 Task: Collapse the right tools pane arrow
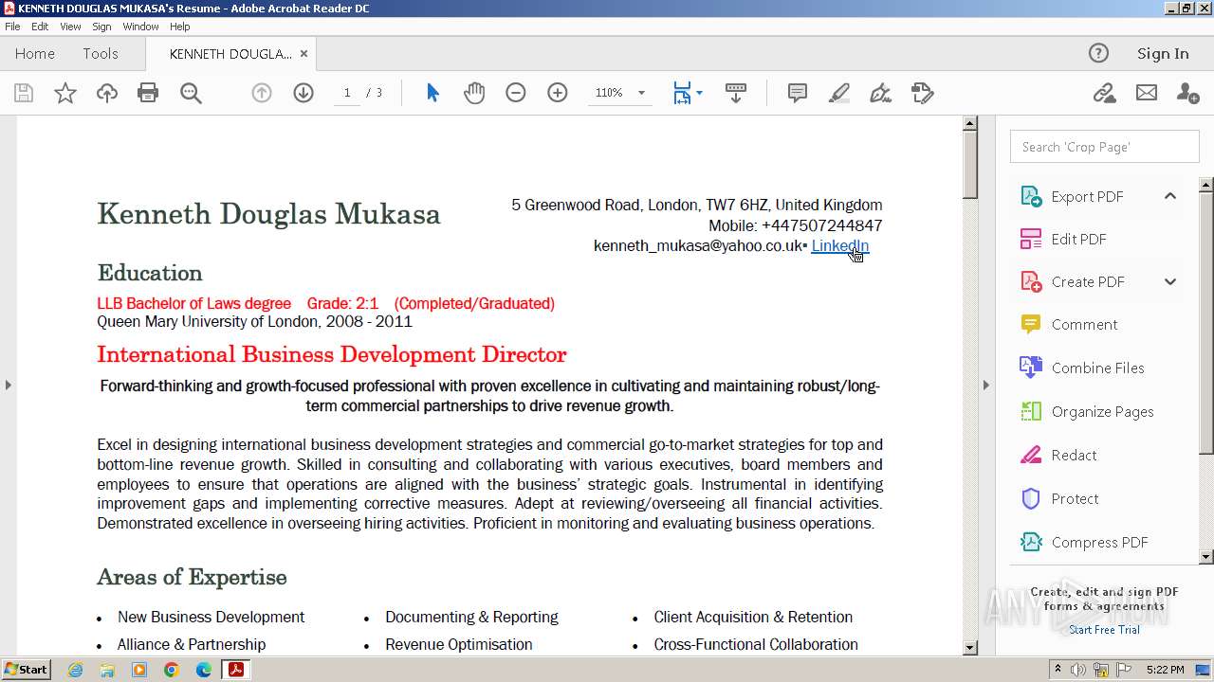(x=985, y=385)
